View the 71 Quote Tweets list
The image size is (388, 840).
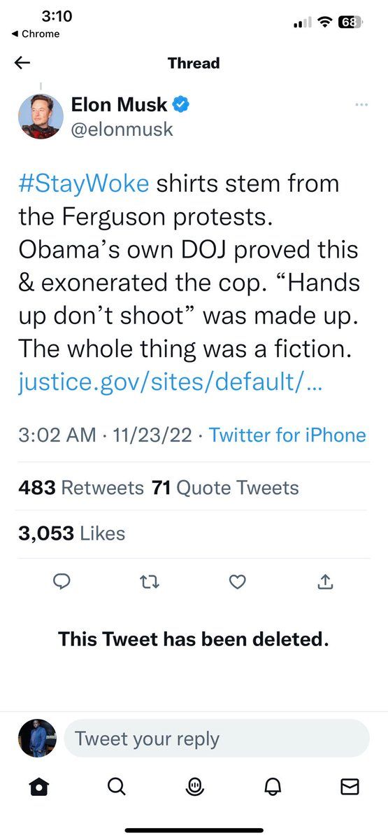point(225,488)
